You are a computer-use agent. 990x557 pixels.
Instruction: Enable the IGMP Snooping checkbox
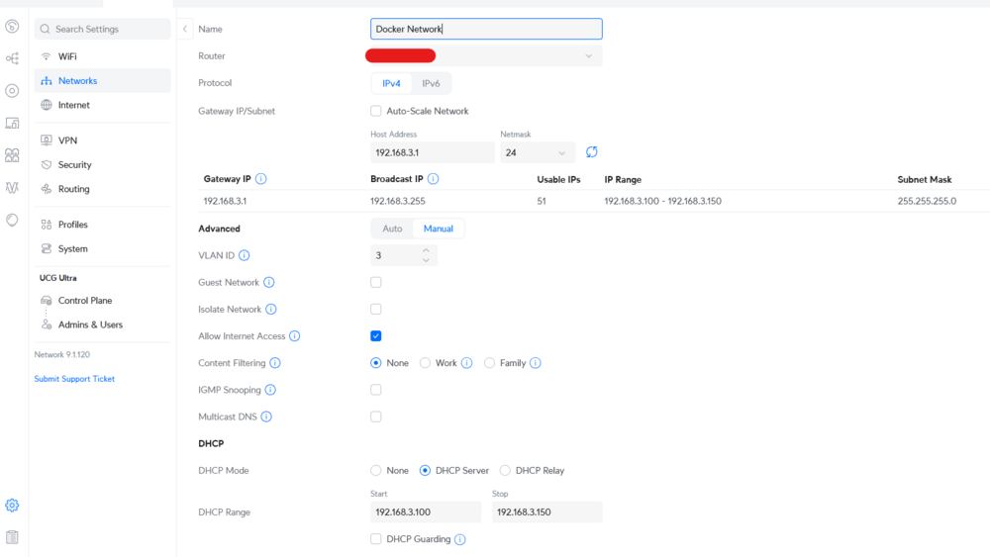point(375,390)
